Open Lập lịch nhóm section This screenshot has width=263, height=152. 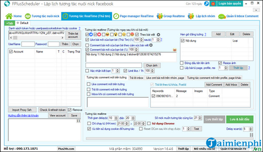(x=201, y=16)
